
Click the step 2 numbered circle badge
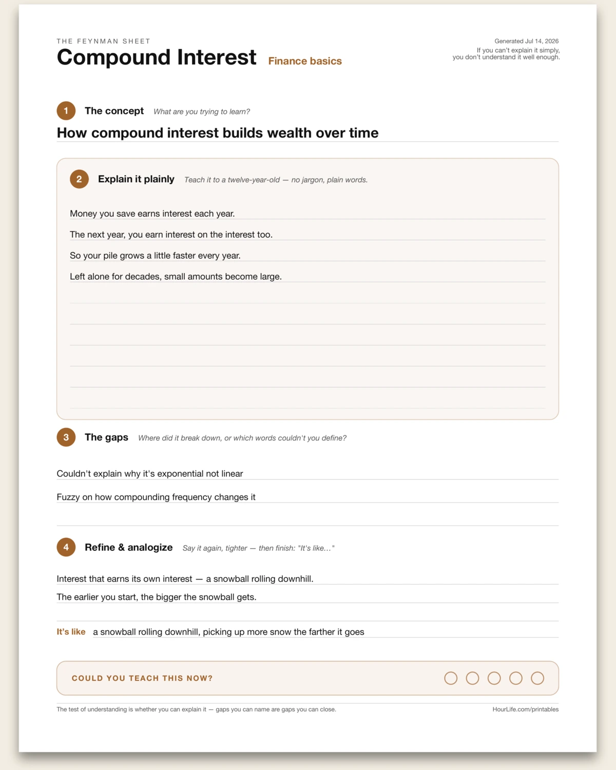coord(79,179)
